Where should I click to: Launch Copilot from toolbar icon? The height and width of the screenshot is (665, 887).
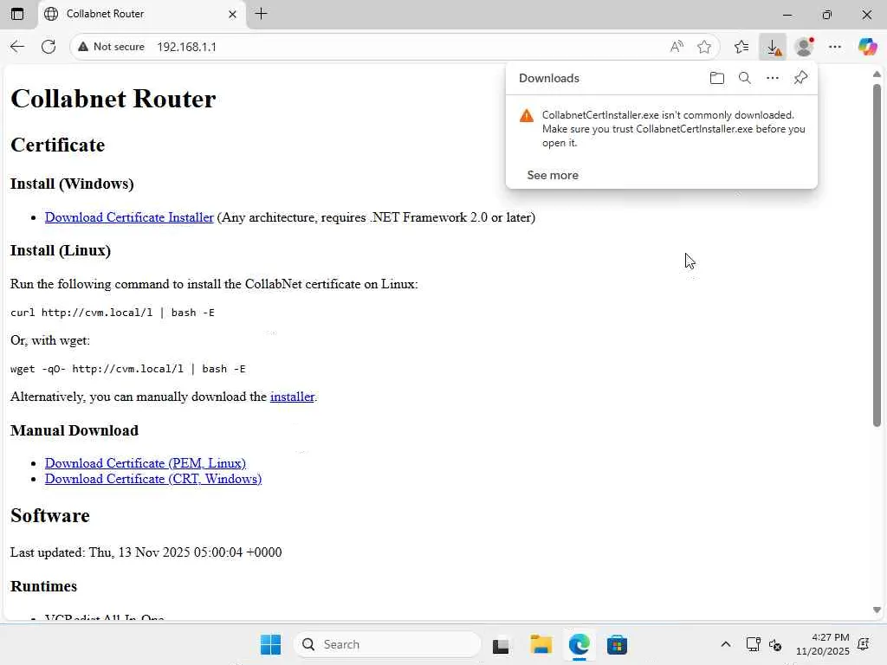tap(867, 47)
